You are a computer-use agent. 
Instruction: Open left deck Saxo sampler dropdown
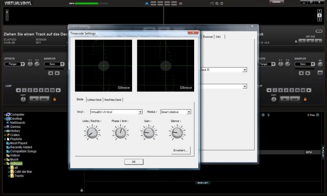click(x=63, y=64)
